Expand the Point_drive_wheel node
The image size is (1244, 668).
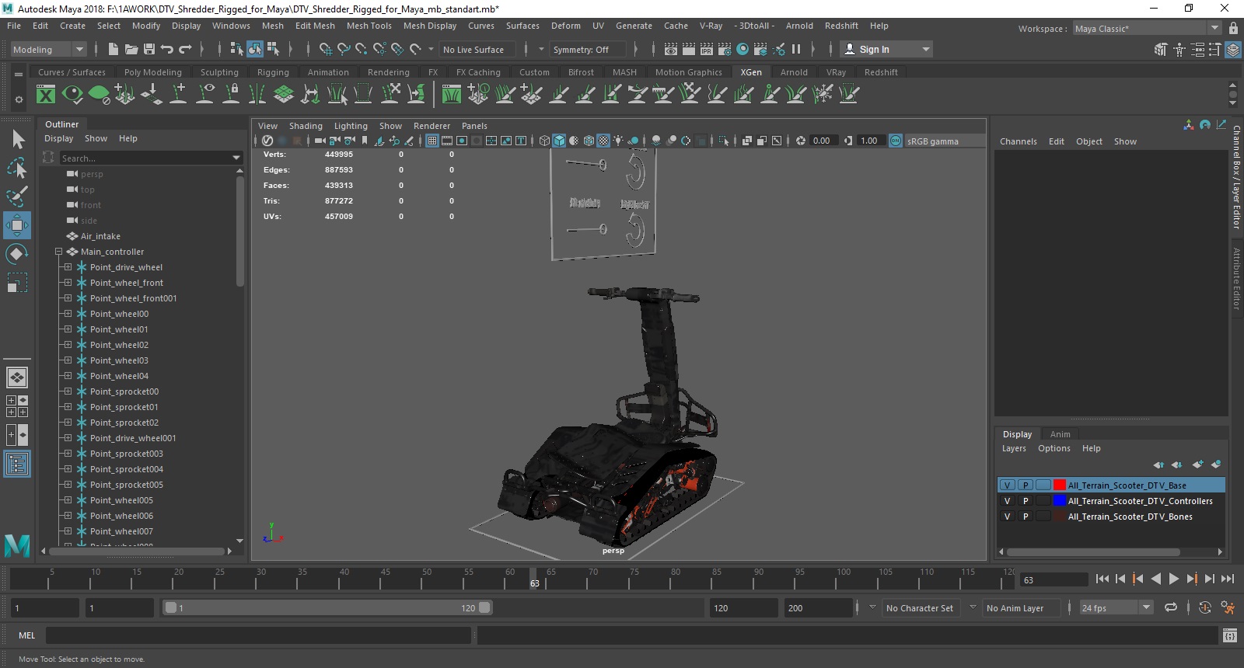click(x=68, y=267)
